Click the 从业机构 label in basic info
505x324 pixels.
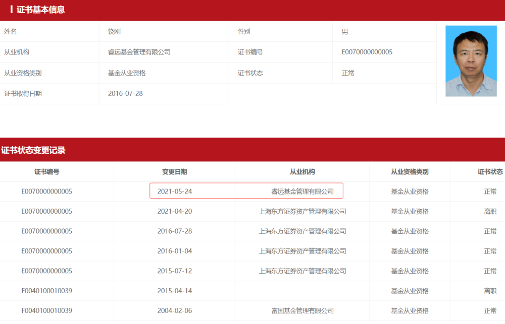tap(17, 52)
